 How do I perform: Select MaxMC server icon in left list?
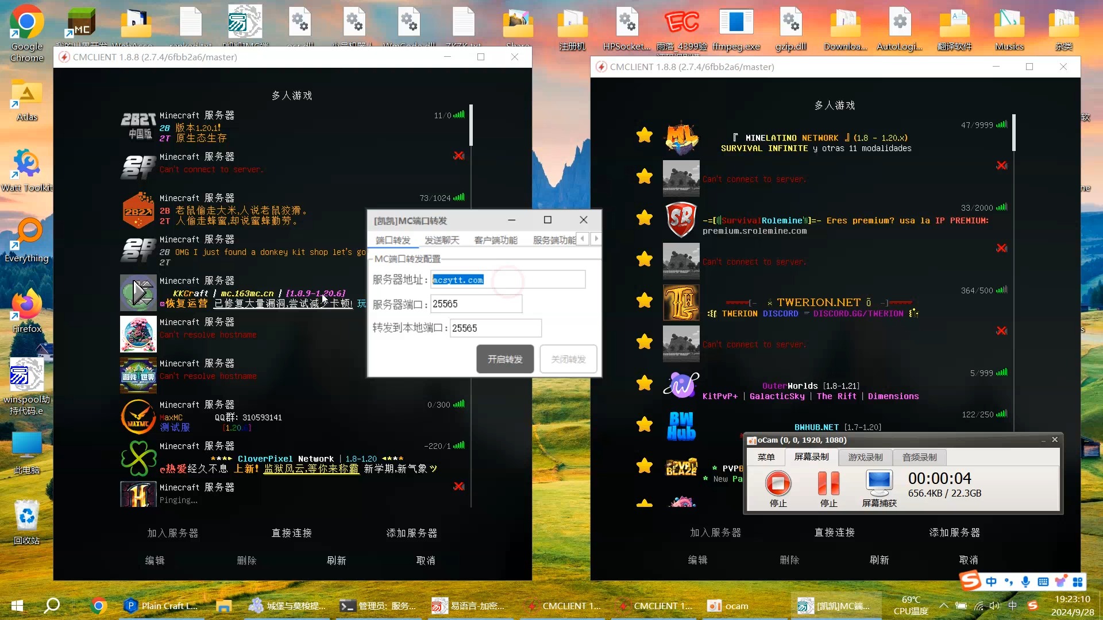click(138, 417)
